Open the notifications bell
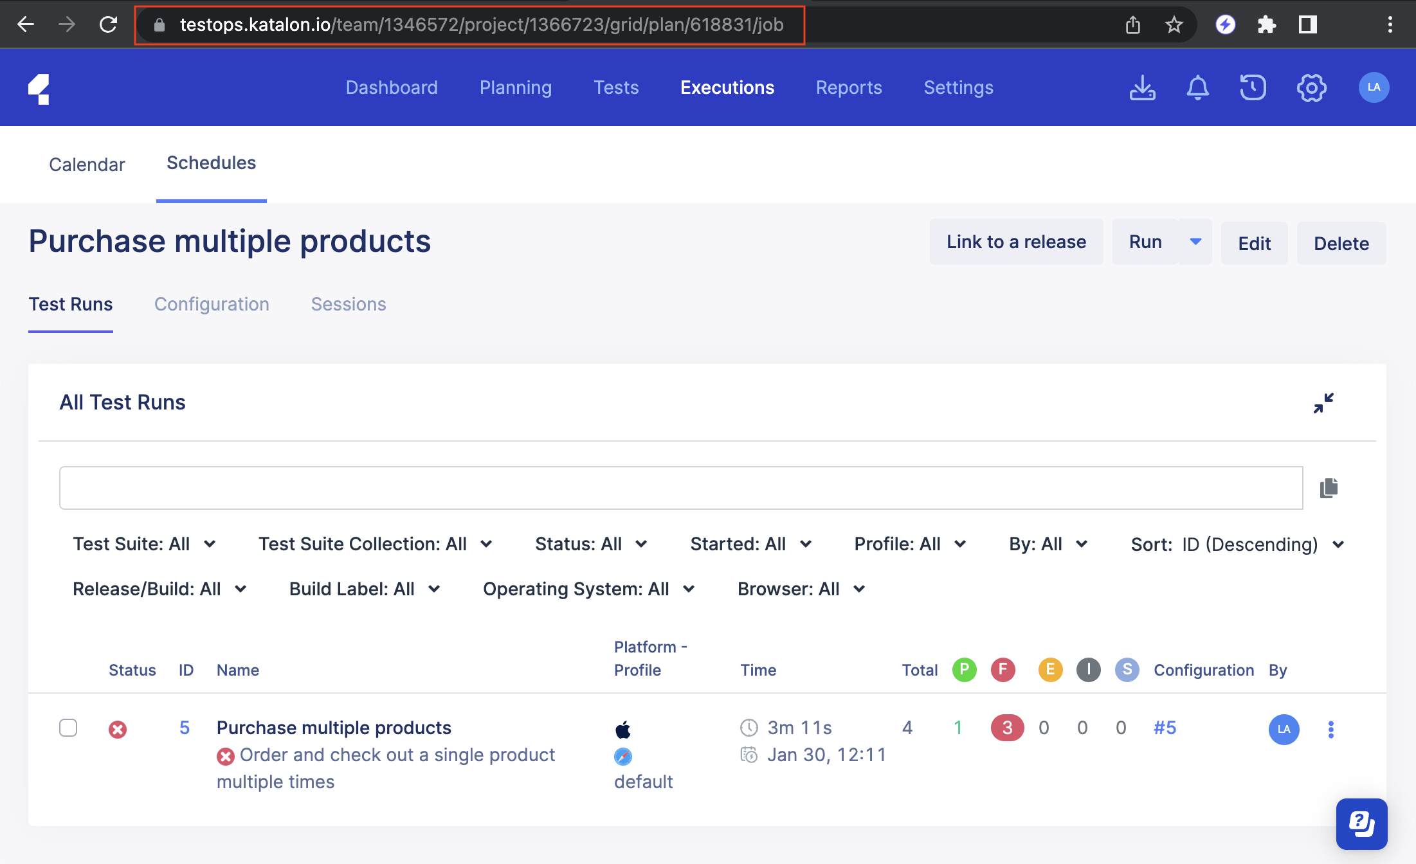Image resolution: width=1416 pixels, height=864 pixels. tap(1197, 87)
